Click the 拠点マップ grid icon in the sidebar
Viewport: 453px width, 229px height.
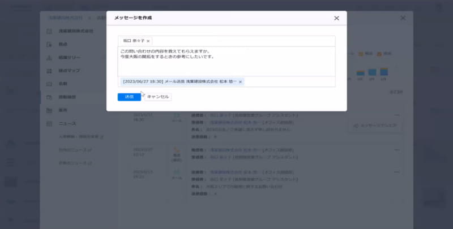tap(49, 71)
